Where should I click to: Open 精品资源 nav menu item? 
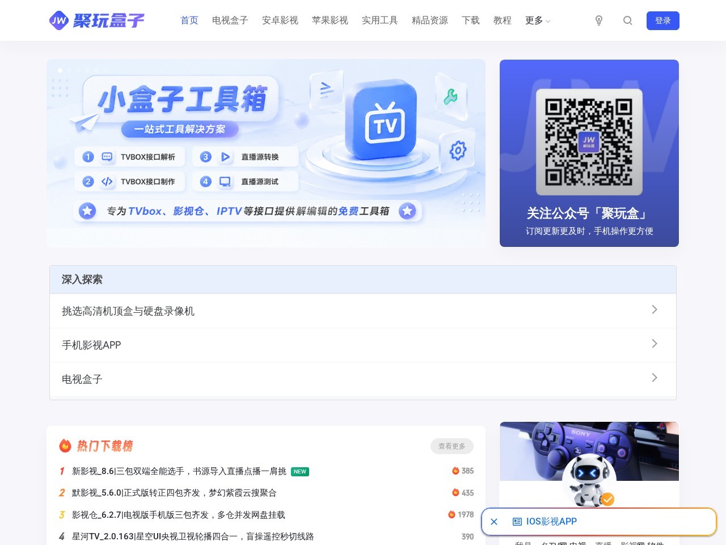click(x=430, y=20)
